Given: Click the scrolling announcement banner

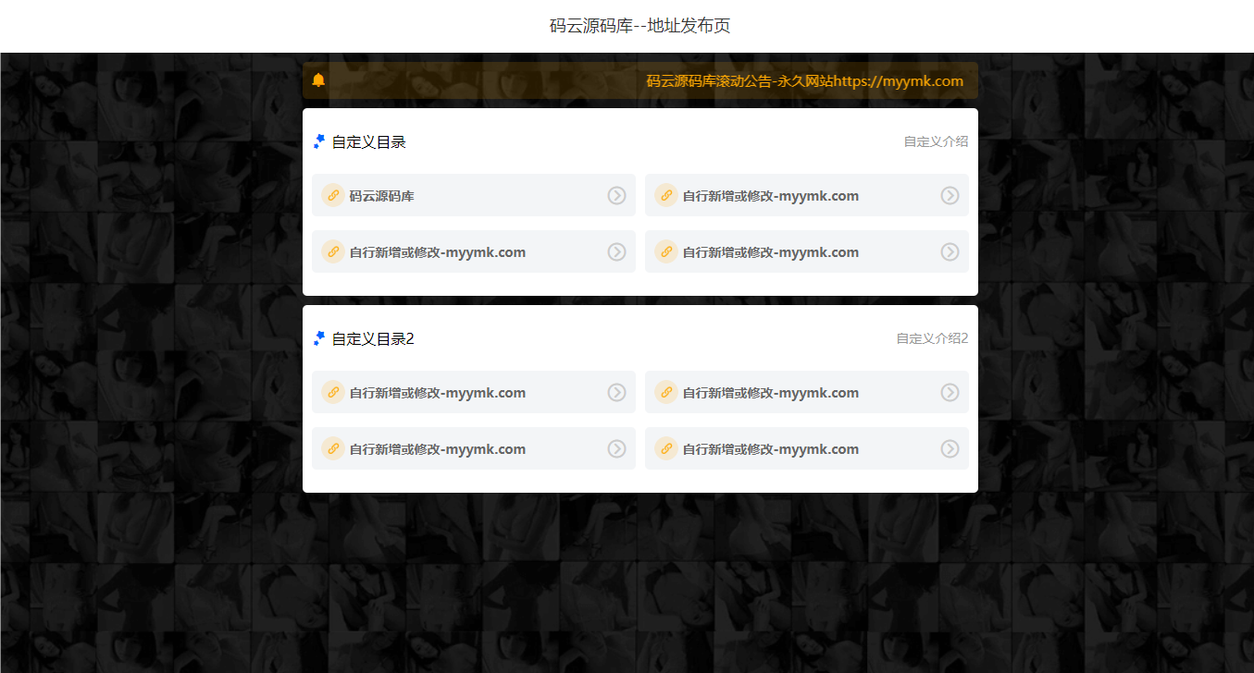Looking at the screenshot, I should tap(640, 80).
